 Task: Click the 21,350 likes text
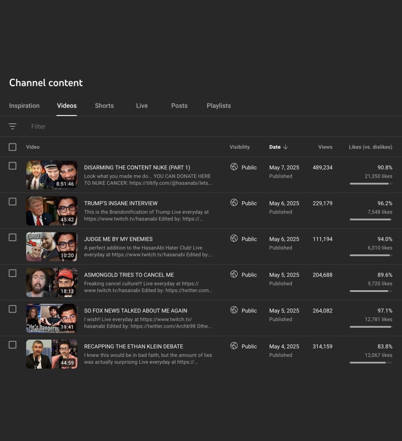pyautogui.click(x=378, y=176)
